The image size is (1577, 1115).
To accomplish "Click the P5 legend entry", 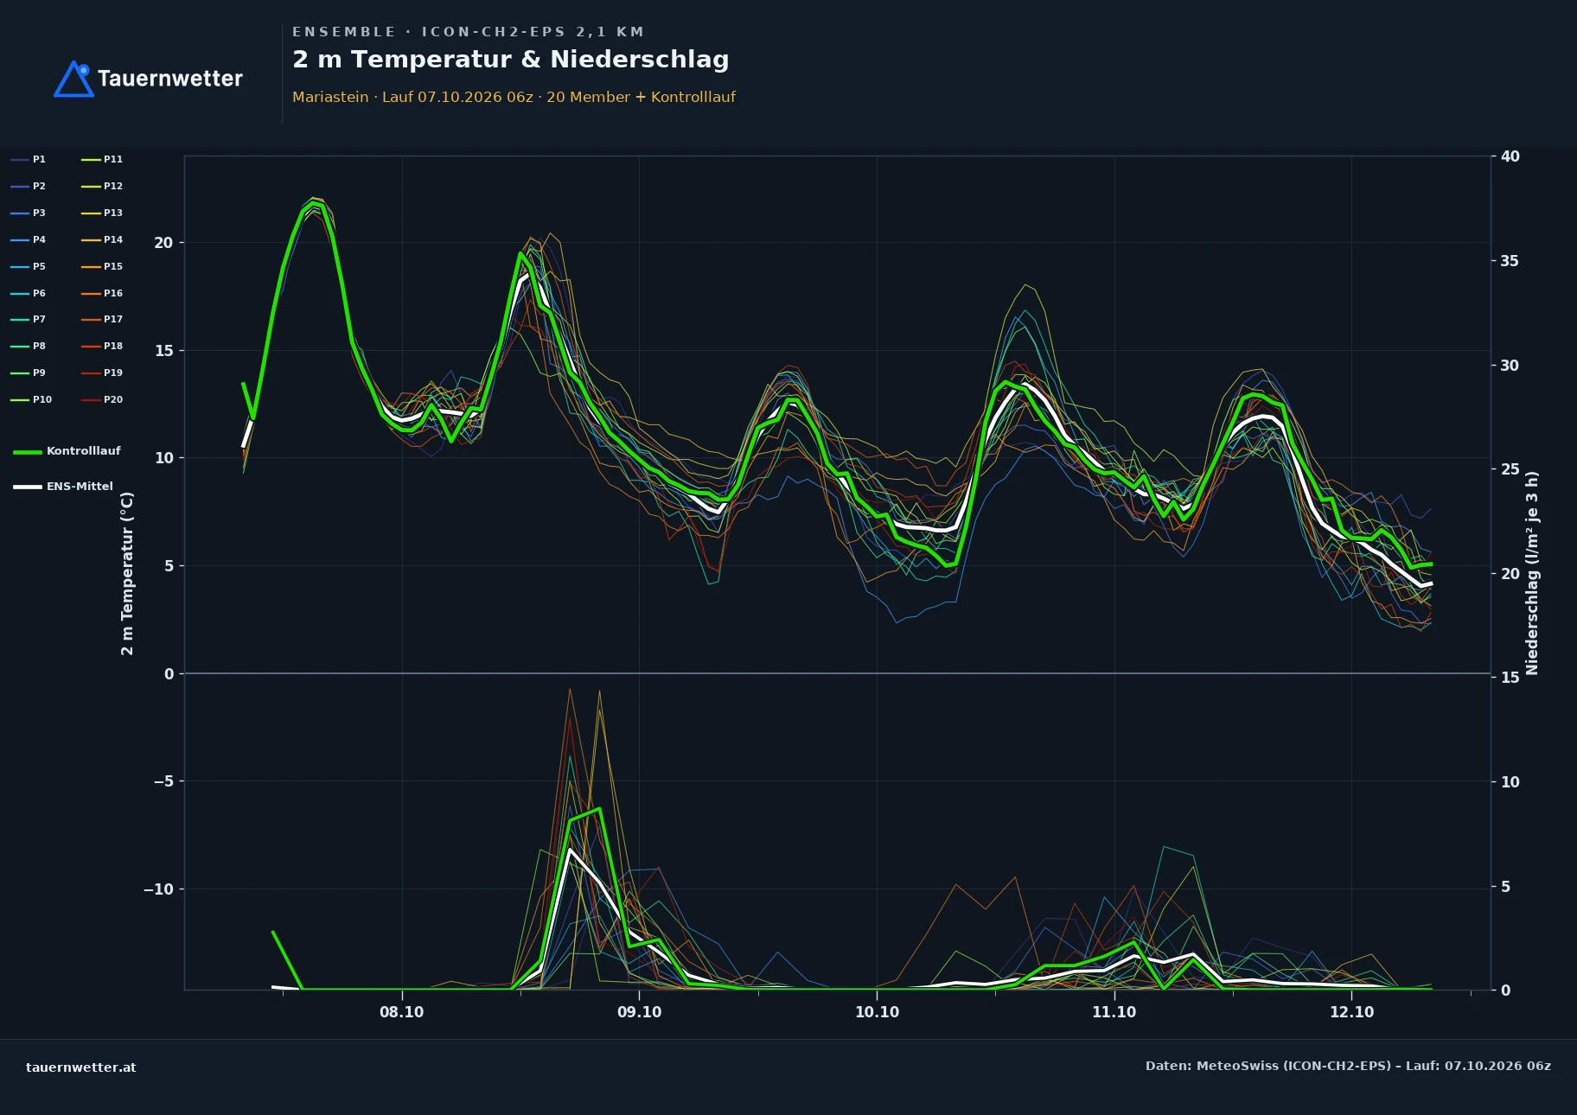I will coord(29,266).
